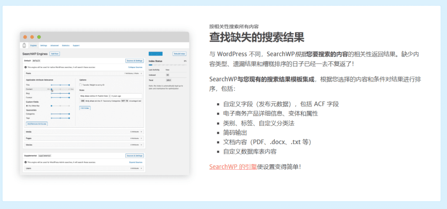Click the 'Last Activity' row label

click(154, 70)
